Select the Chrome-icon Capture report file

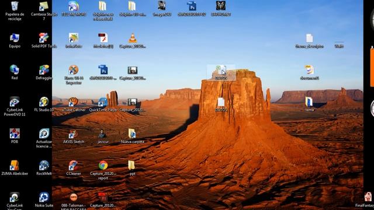tap(103, 166)
